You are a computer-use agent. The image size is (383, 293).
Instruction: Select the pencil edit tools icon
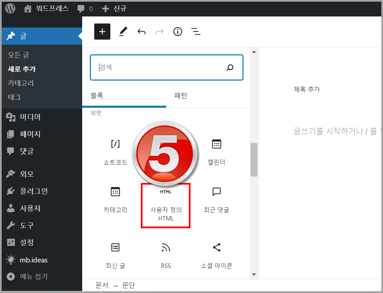(x=123, y=32)
